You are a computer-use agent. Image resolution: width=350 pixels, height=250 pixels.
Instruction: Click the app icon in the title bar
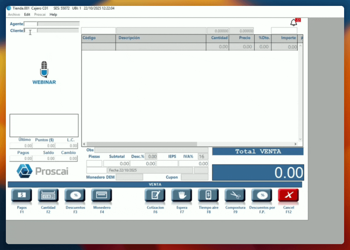click(x=9, y=8)
